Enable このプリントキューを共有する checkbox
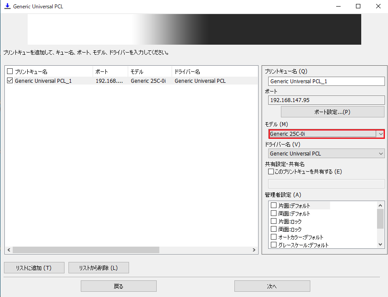The width and height of the screenshot is (388, 297). (x=271, y=172)
